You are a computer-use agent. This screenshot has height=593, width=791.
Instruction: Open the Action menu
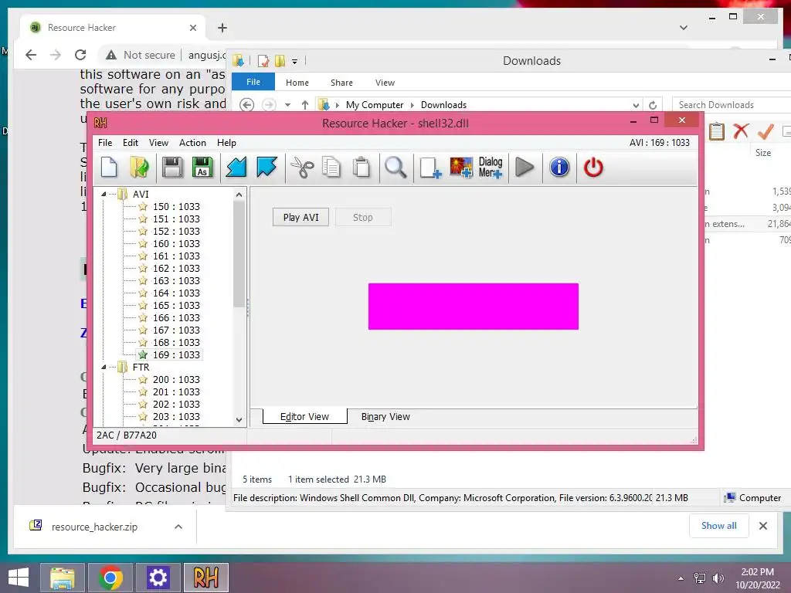pyautogui.click(x=192, y=143)
